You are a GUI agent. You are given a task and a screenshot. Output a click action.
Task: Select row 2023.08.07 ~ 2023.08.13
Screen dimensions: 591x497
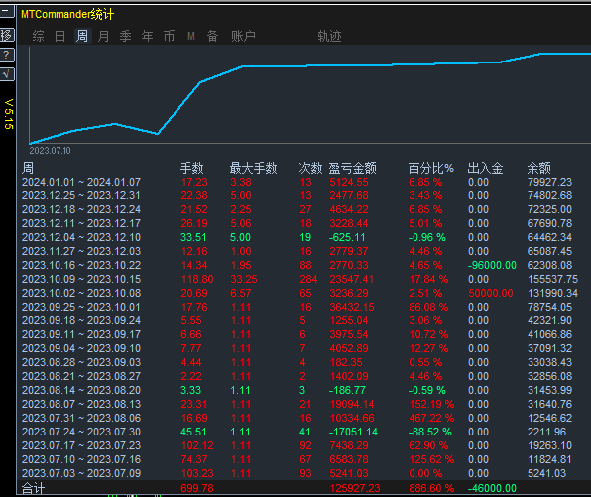pyautogui.click(x=299, y=404)
